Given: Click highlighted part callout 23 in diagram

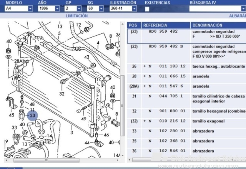Looking at the screenshot, I should point(32,115).
